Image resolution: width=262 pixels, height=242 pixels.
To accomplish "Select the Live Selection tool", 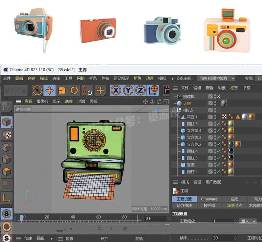I will pos(37,90).
